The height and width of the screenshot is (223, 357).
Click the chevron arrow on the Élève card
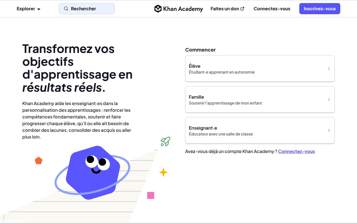[x=329, y=69]
